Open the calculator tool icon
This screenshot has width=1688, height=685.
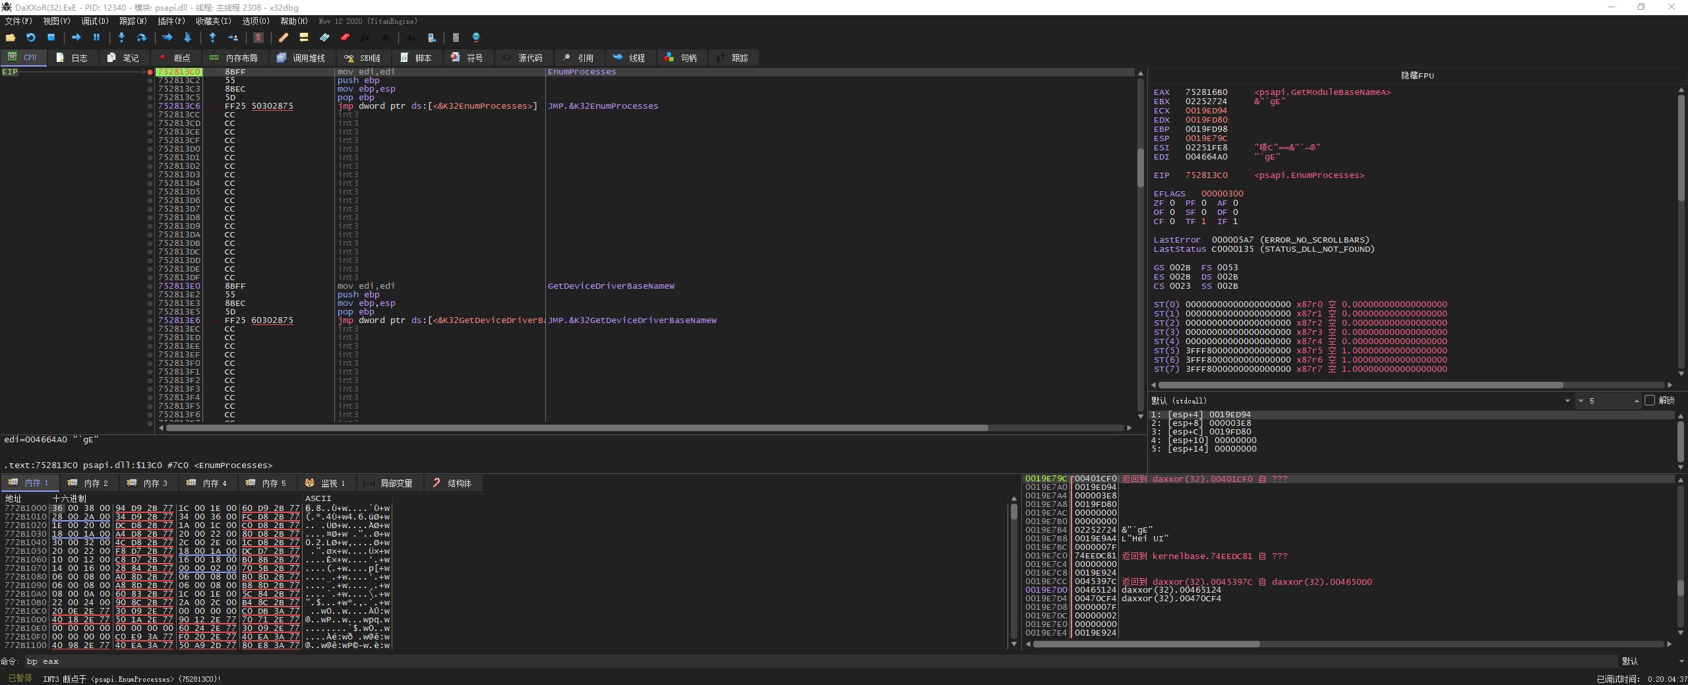pos(456,38)
